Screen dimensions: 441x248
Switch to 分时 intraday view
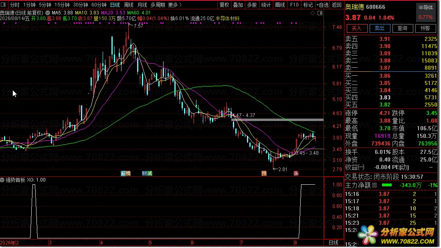pos(14,5)
